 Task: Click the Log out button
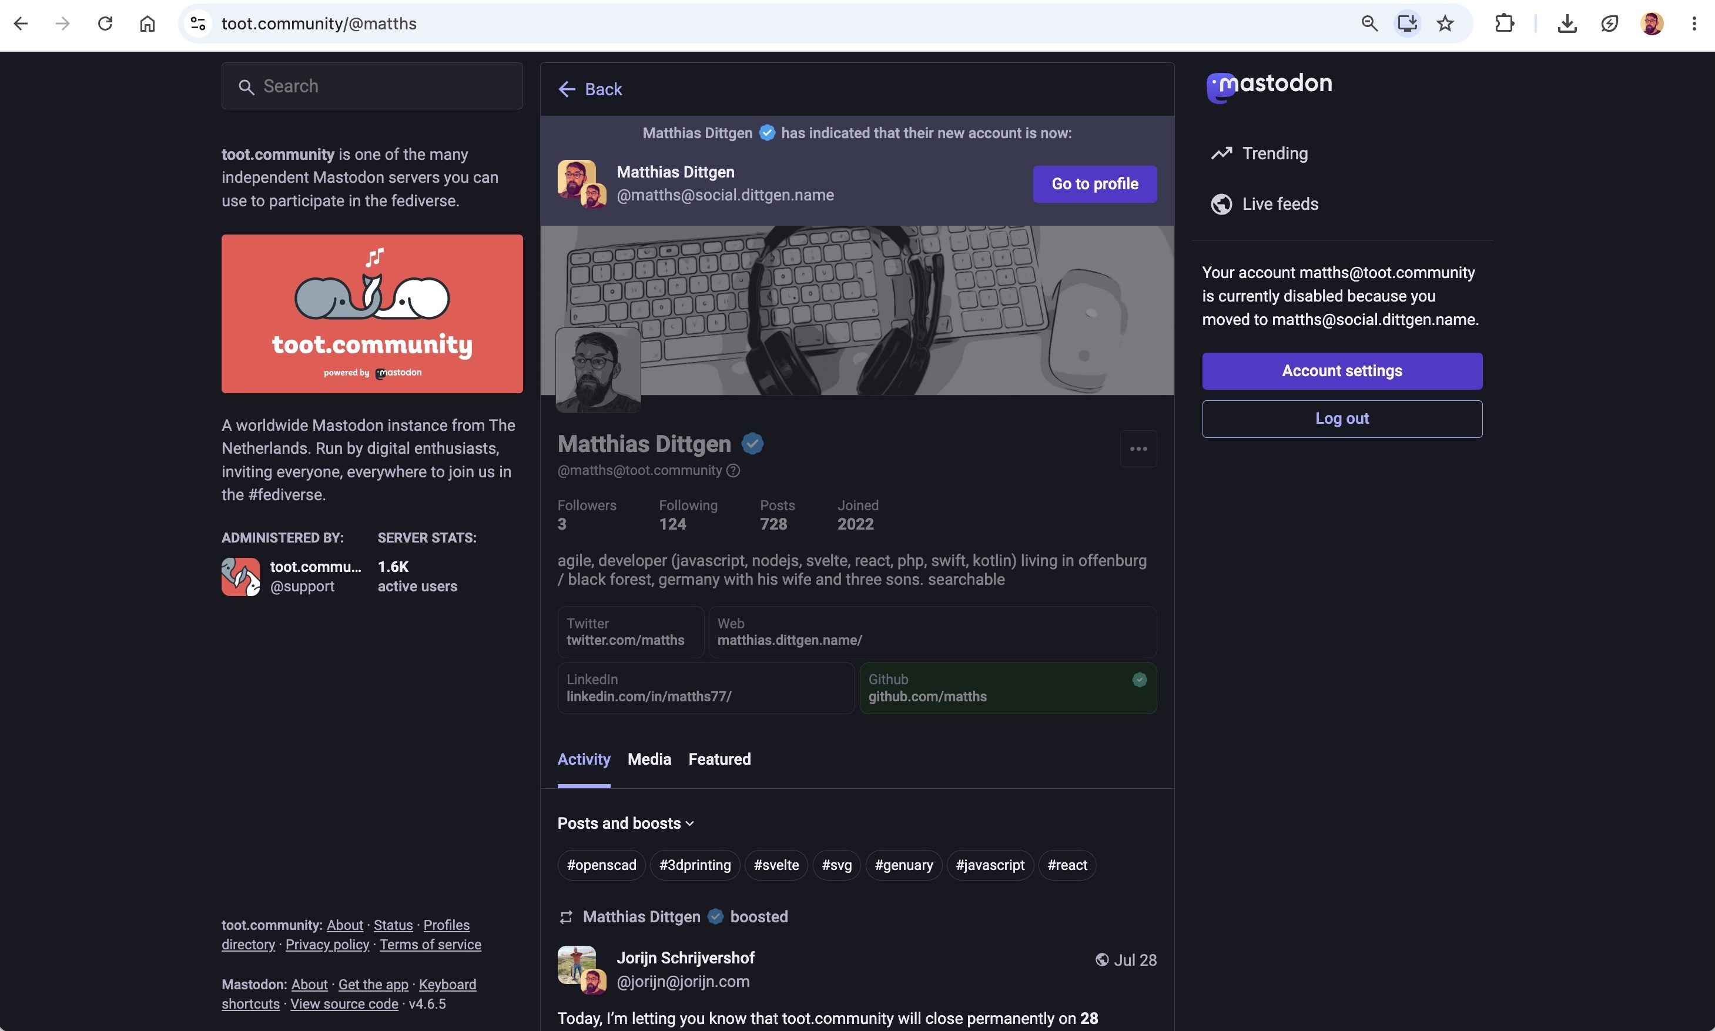tap(1342, 419)
